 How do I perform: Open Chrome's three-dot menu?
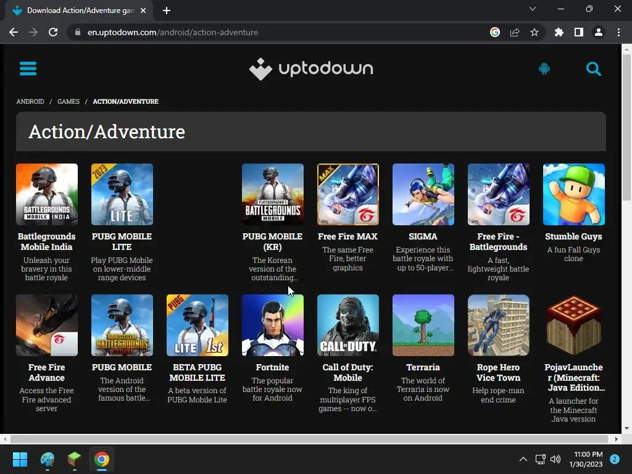(x=618, y=32)
